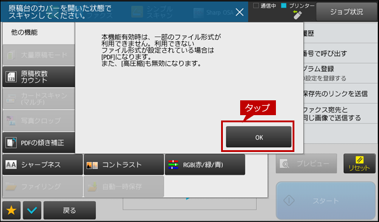Click the 写真クロップ photo icon
379x222 pixels.
click(x=11, y=120)
